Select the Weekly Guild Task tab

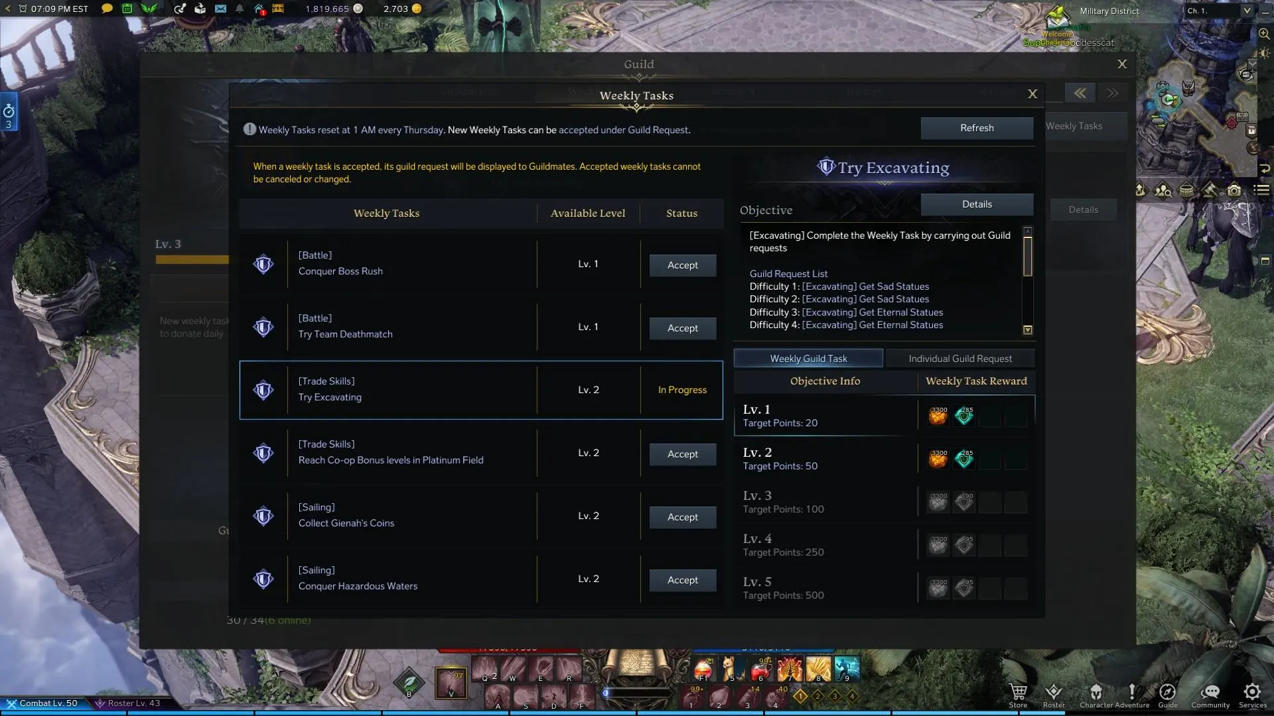tap(808, 357)
